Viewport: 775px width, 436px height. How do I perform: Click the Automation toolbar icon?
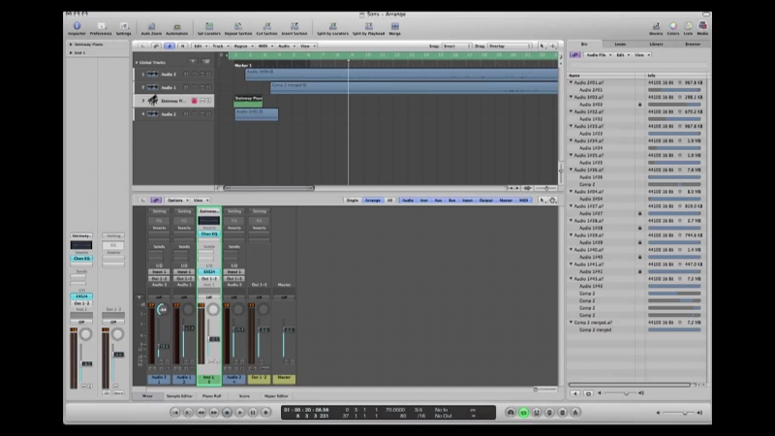point(176,27)
